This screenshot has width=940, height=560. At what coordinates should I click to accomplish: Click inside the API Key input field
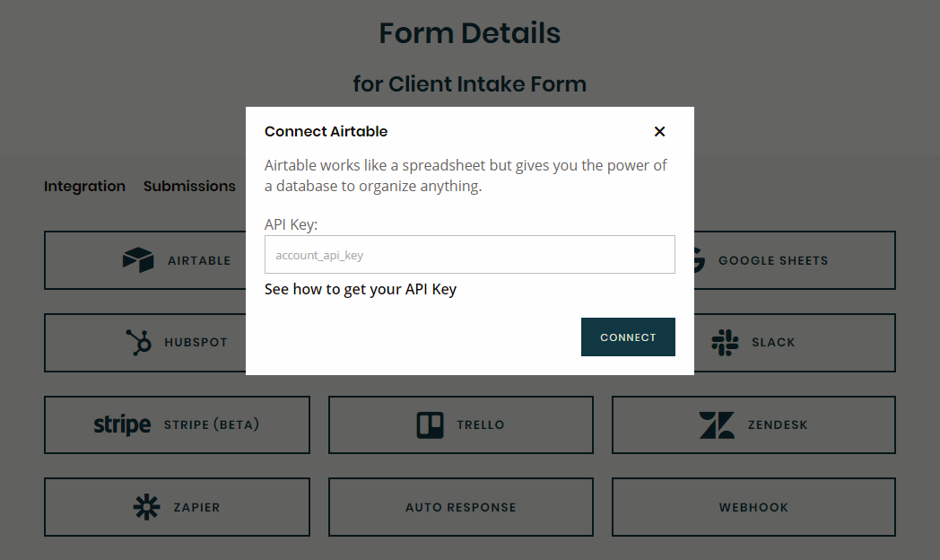469,254
